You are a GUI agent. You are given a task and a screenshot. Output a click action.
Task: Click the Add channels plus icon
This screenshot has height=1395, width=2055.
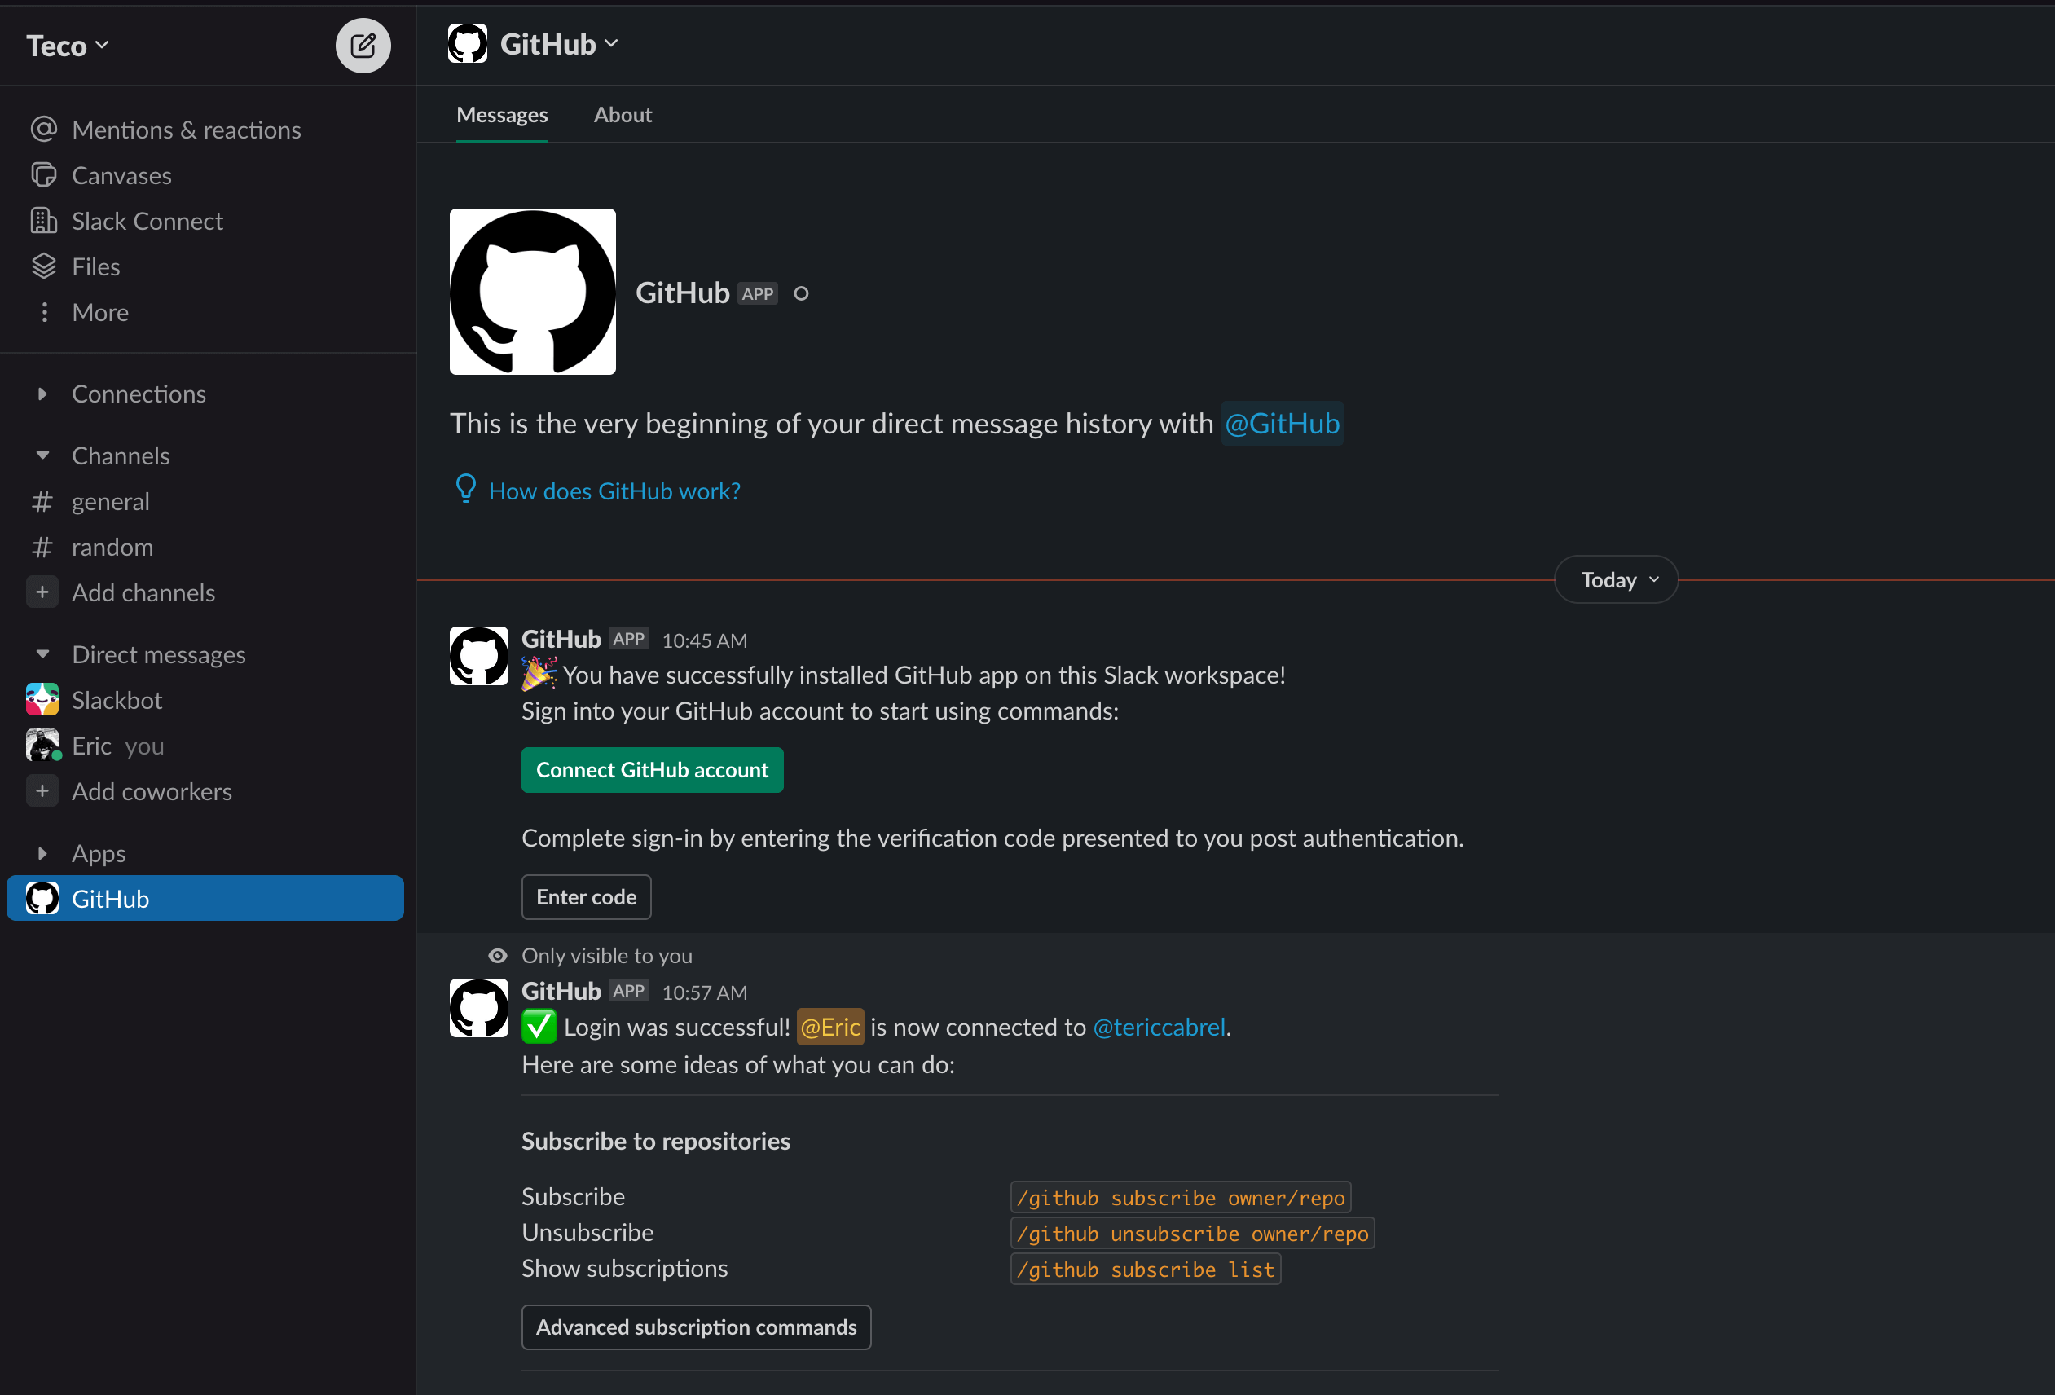point(42,592)
